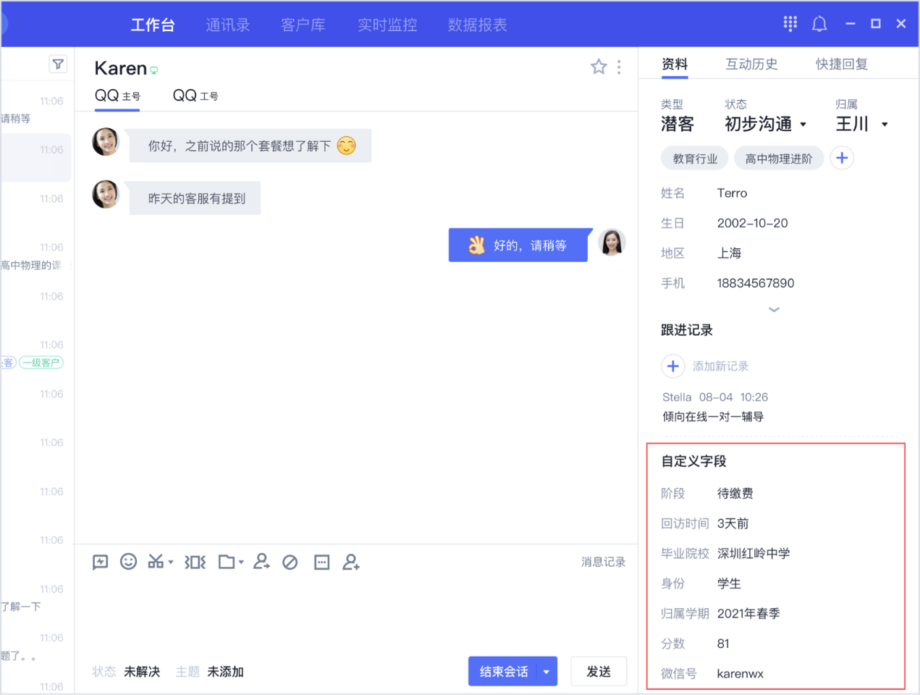The height and width of the screenshot is (695, 920).
Task: Click the 一级客户 tag in conversation list
Action: click(41, 363)
